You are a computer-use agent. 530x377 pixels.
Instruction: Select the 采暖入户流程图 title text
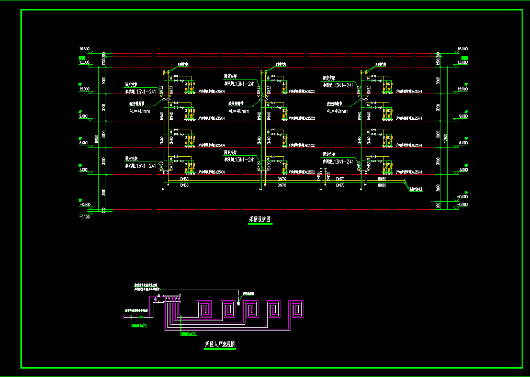pyautogui.click(x=220, y=345)
